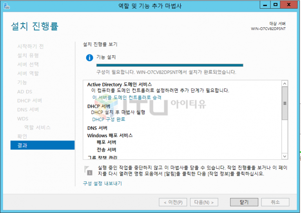Open the 'DHCP 구성 완료' link
The width and height of the screenshot is (301, 213).
(109, 119)
